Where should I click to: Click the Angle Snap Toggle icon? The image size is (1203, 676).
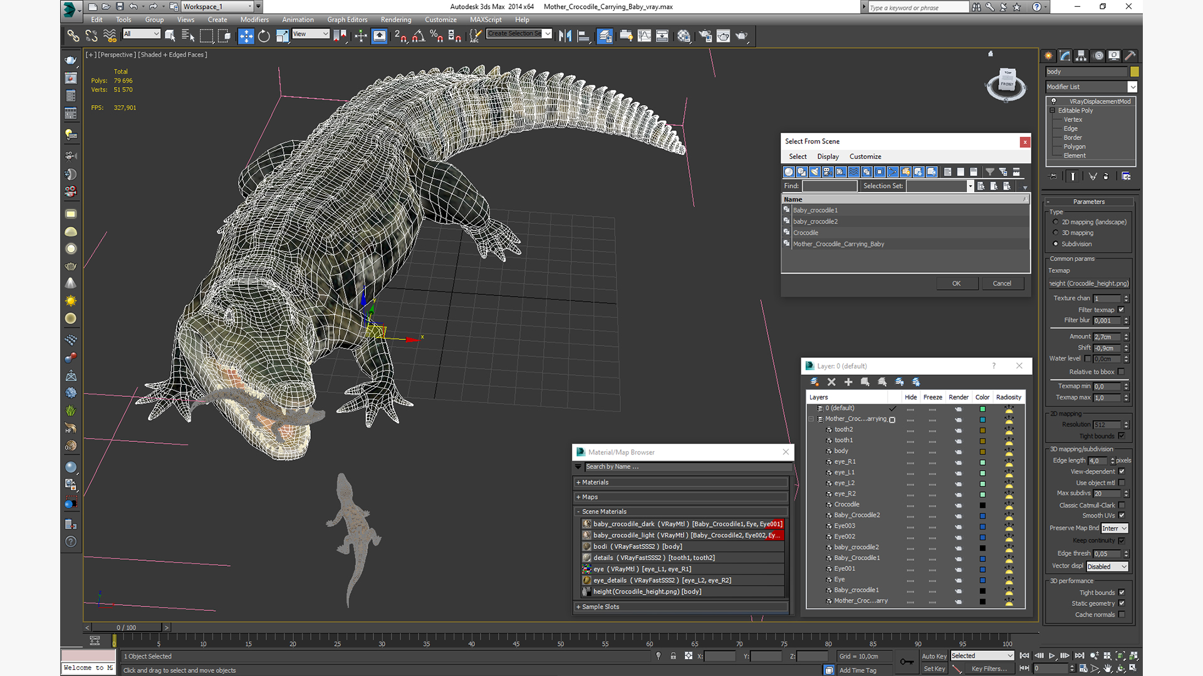point(418,36)
